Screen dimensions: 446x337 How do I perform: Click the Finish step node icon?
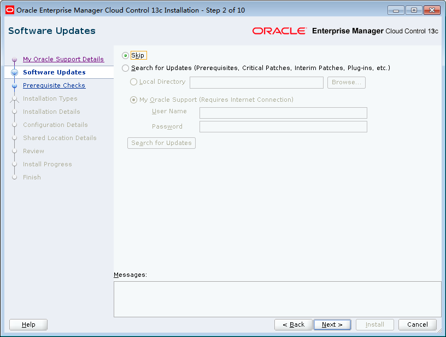pyautogui.click(x=14, y=177)
